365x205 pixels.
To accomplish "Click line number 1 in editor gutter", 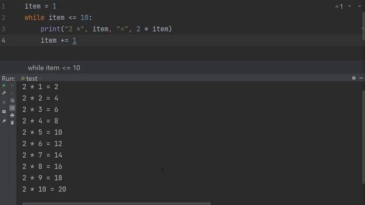I will (x=3, y=6).
